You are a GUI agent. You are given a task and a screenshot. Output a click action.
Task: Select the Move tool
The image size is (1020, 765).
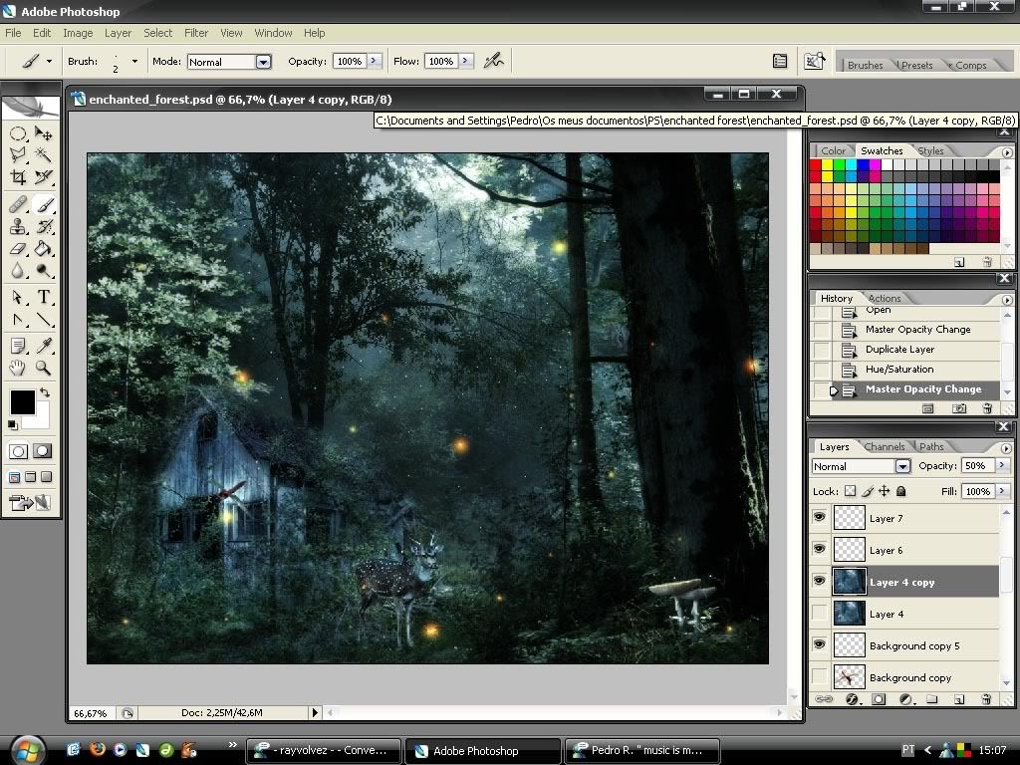[44, 134]
